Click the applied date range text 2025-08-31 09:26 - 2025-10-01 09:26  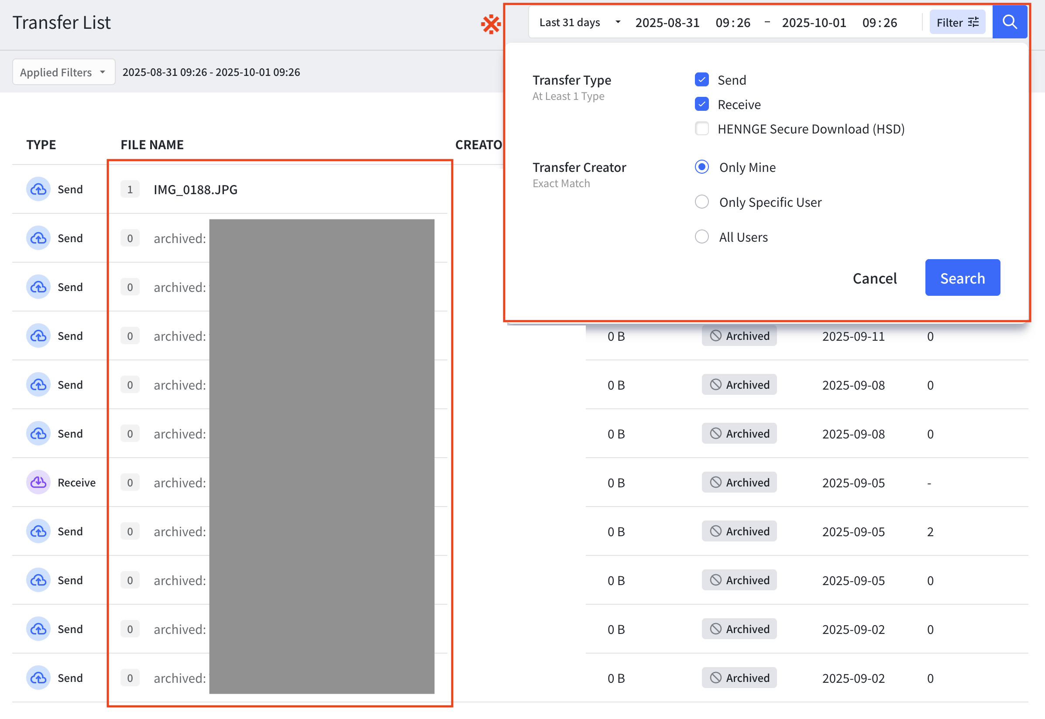(211, 72)
